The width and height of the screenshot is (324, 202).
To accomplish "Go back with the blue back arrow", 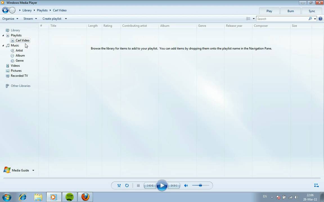I will pyautogui.click(x=5, y=10).
